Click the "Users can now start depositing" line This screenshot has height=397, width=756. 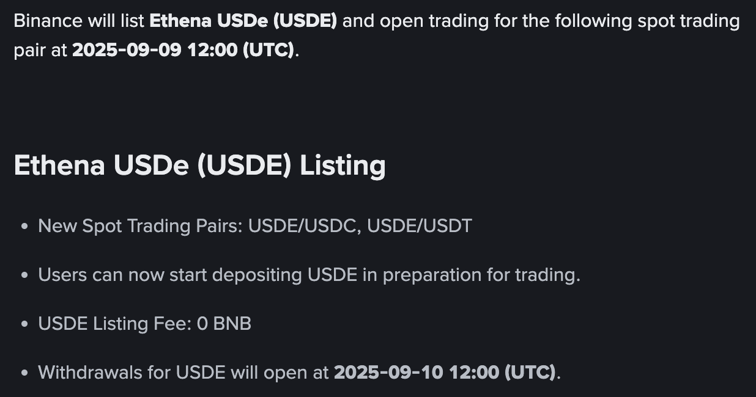(x=170, y=275)
